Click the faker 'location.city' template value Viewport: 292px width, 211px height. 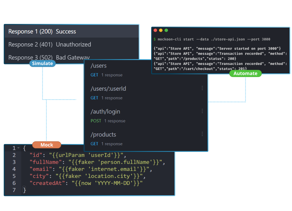[x=99, y=176]
